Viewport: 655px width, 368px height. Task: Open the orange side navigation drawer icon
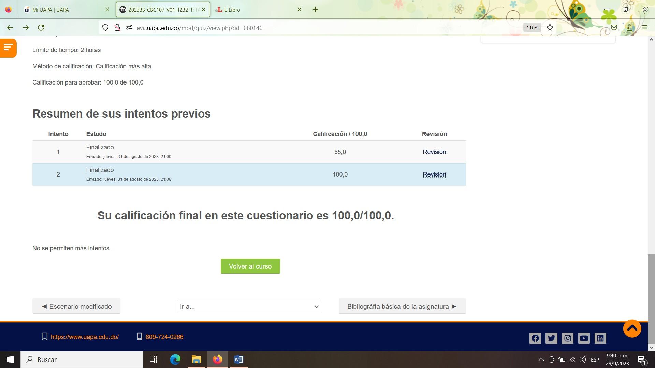coord(8,48)
